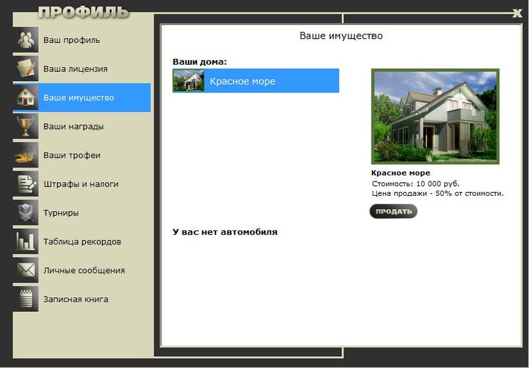
Task: View the Таблица рекордов page
Action: [x=81, y=241]
